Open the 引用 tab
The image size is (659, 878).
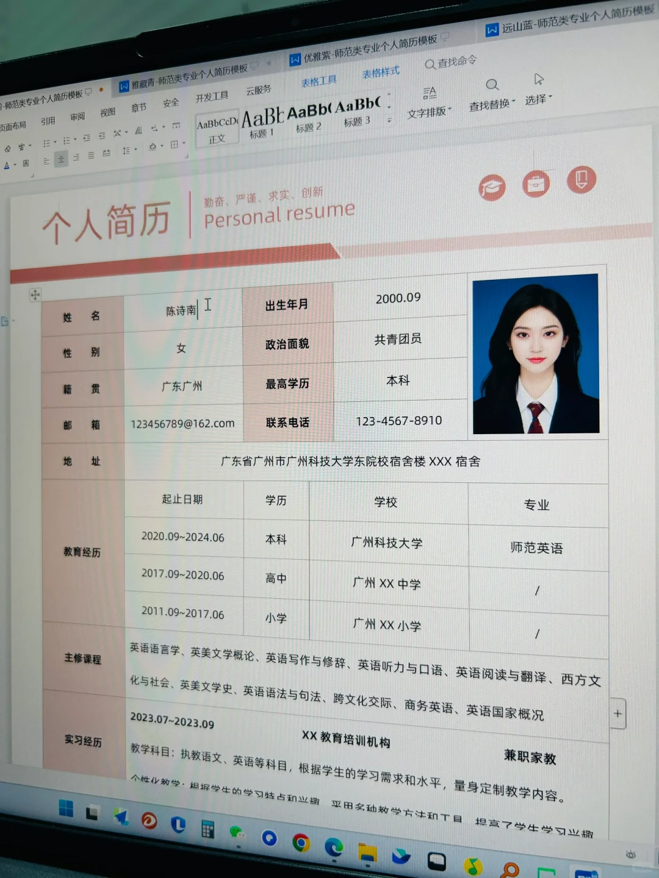pos(48,121)
